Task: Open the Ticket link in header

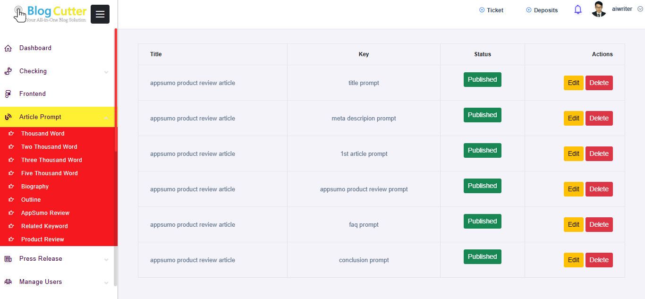Action: pos(491,10)
